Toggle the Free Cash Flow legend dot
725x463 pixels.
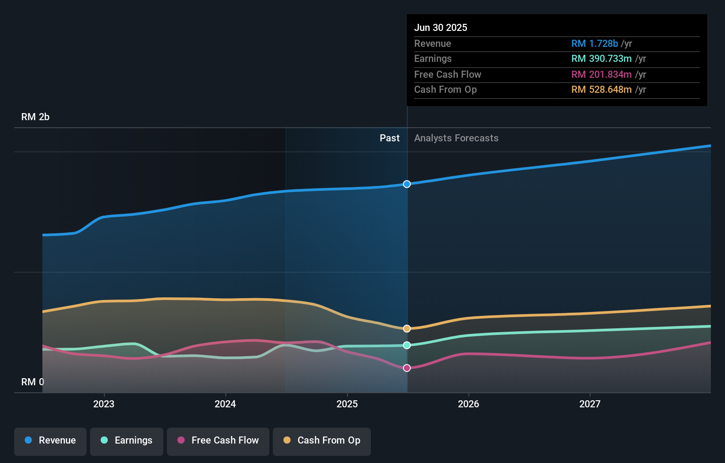(x=181, y=440)
